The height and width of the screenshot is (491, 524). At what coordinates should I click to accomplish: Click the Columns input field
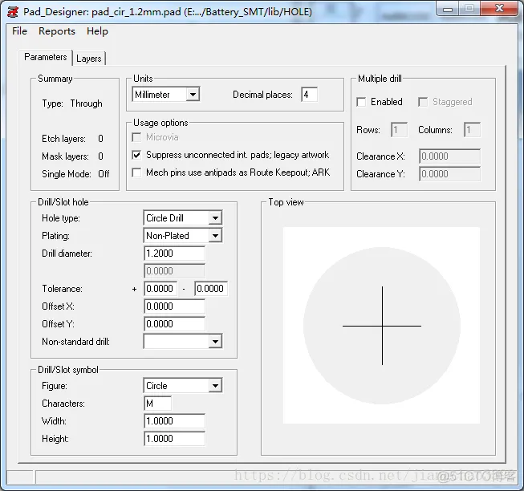[x=472, y=130]
